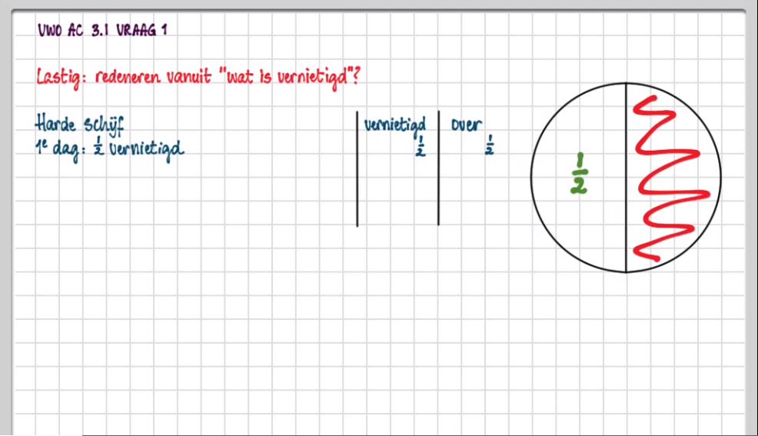The height and width of the screenshot is (436, 758).
Task: Click the table header "over"
Action: tap(467, 125)
